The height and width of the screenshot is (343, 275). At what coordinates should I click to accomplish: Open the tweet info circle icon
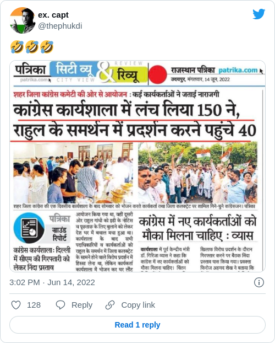tap(259, 282)
